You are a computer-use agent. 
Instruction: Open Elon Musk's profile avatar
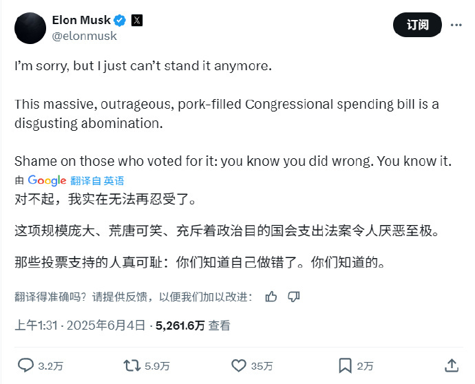pyautogui.click(x=30, y=28)
